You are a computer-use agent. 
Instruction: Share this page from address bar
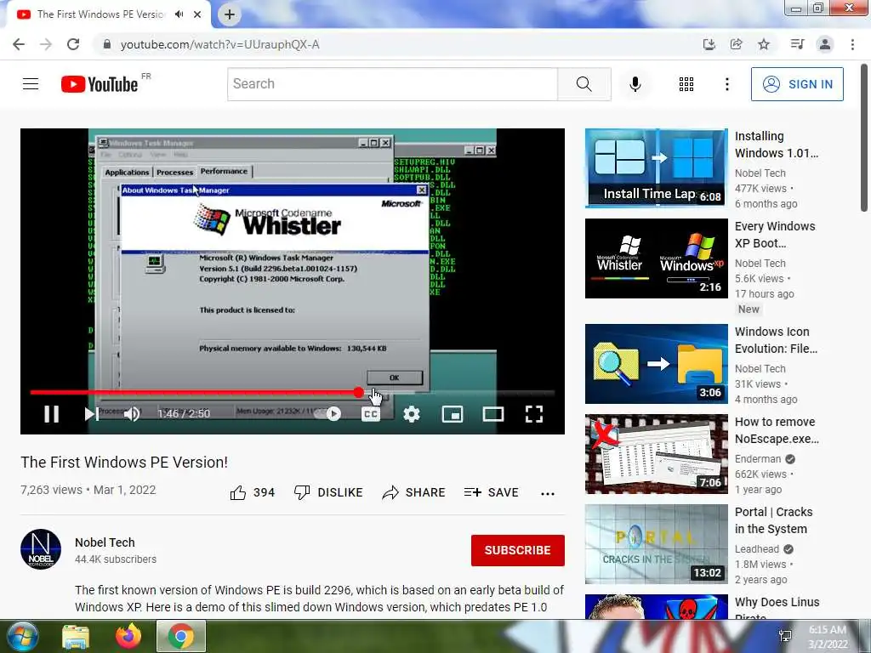coord(736,44)
